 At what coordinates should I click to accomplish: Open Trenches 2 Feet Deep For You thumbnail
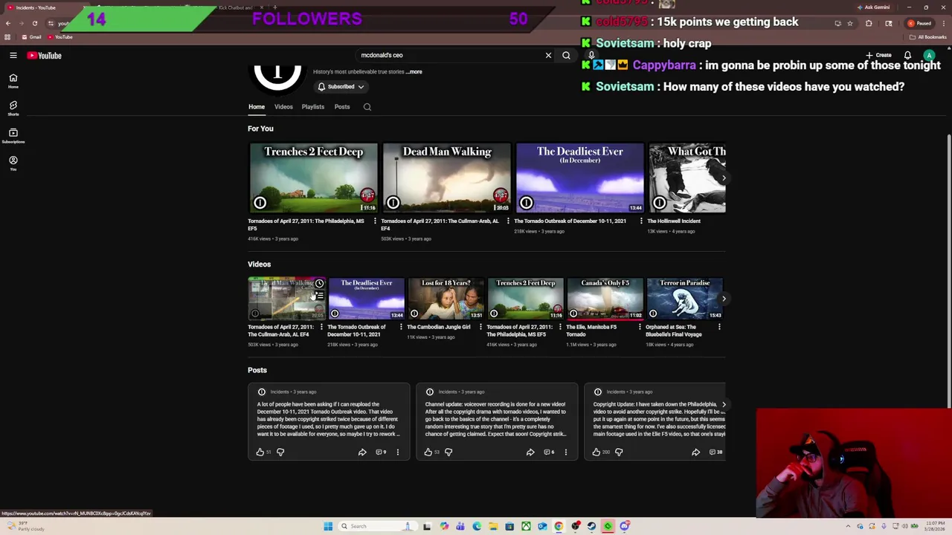[313, 178]
